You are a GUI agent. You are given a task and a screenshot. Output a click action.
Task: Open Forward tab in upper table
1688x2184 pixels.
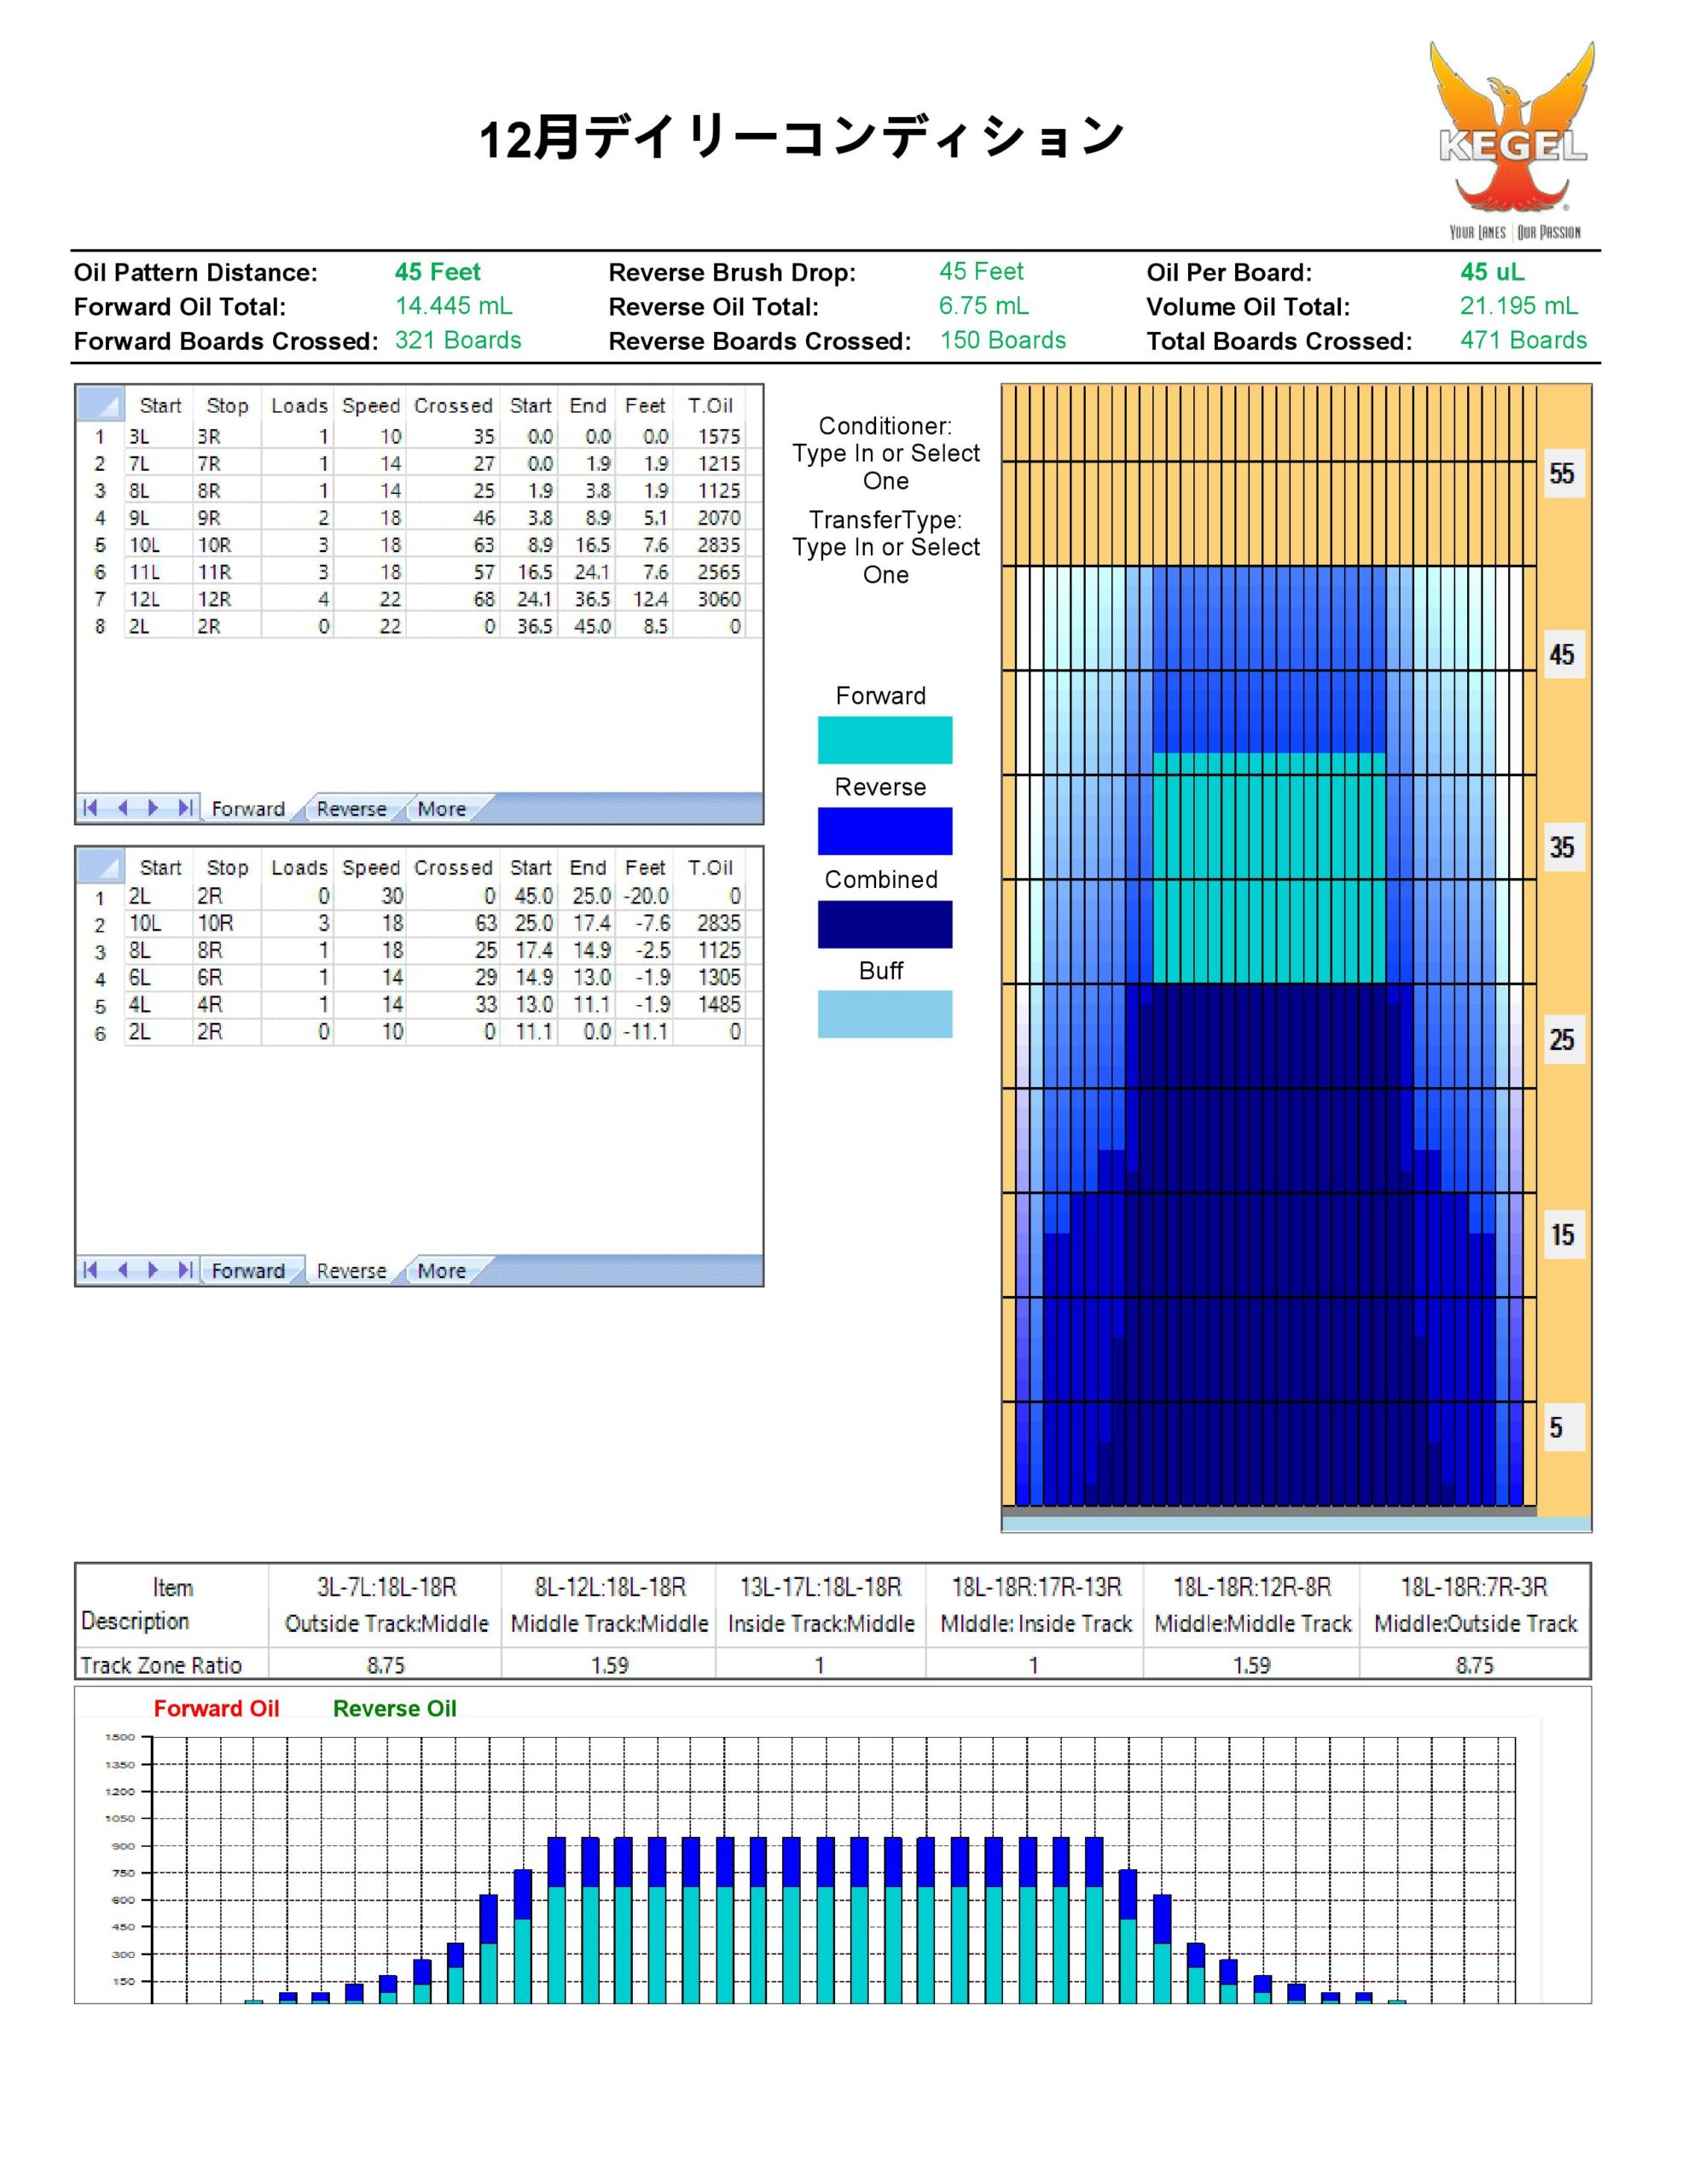pos(248,809)
